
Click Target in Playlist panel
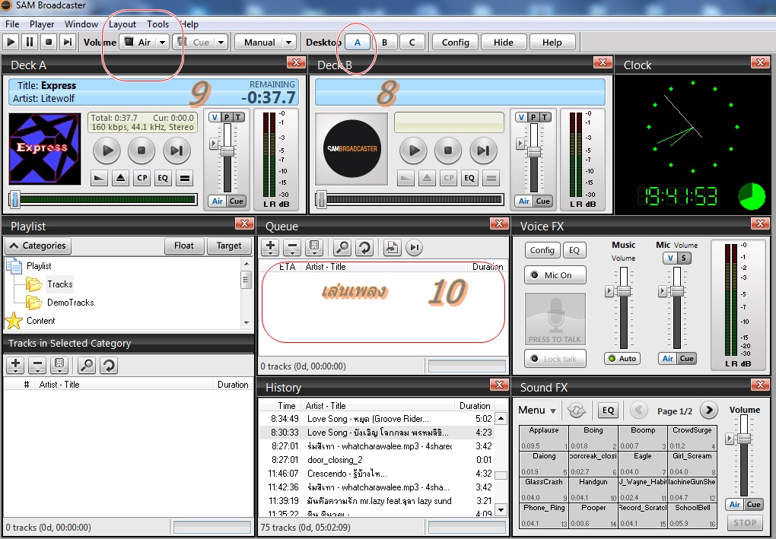(229, 246)
